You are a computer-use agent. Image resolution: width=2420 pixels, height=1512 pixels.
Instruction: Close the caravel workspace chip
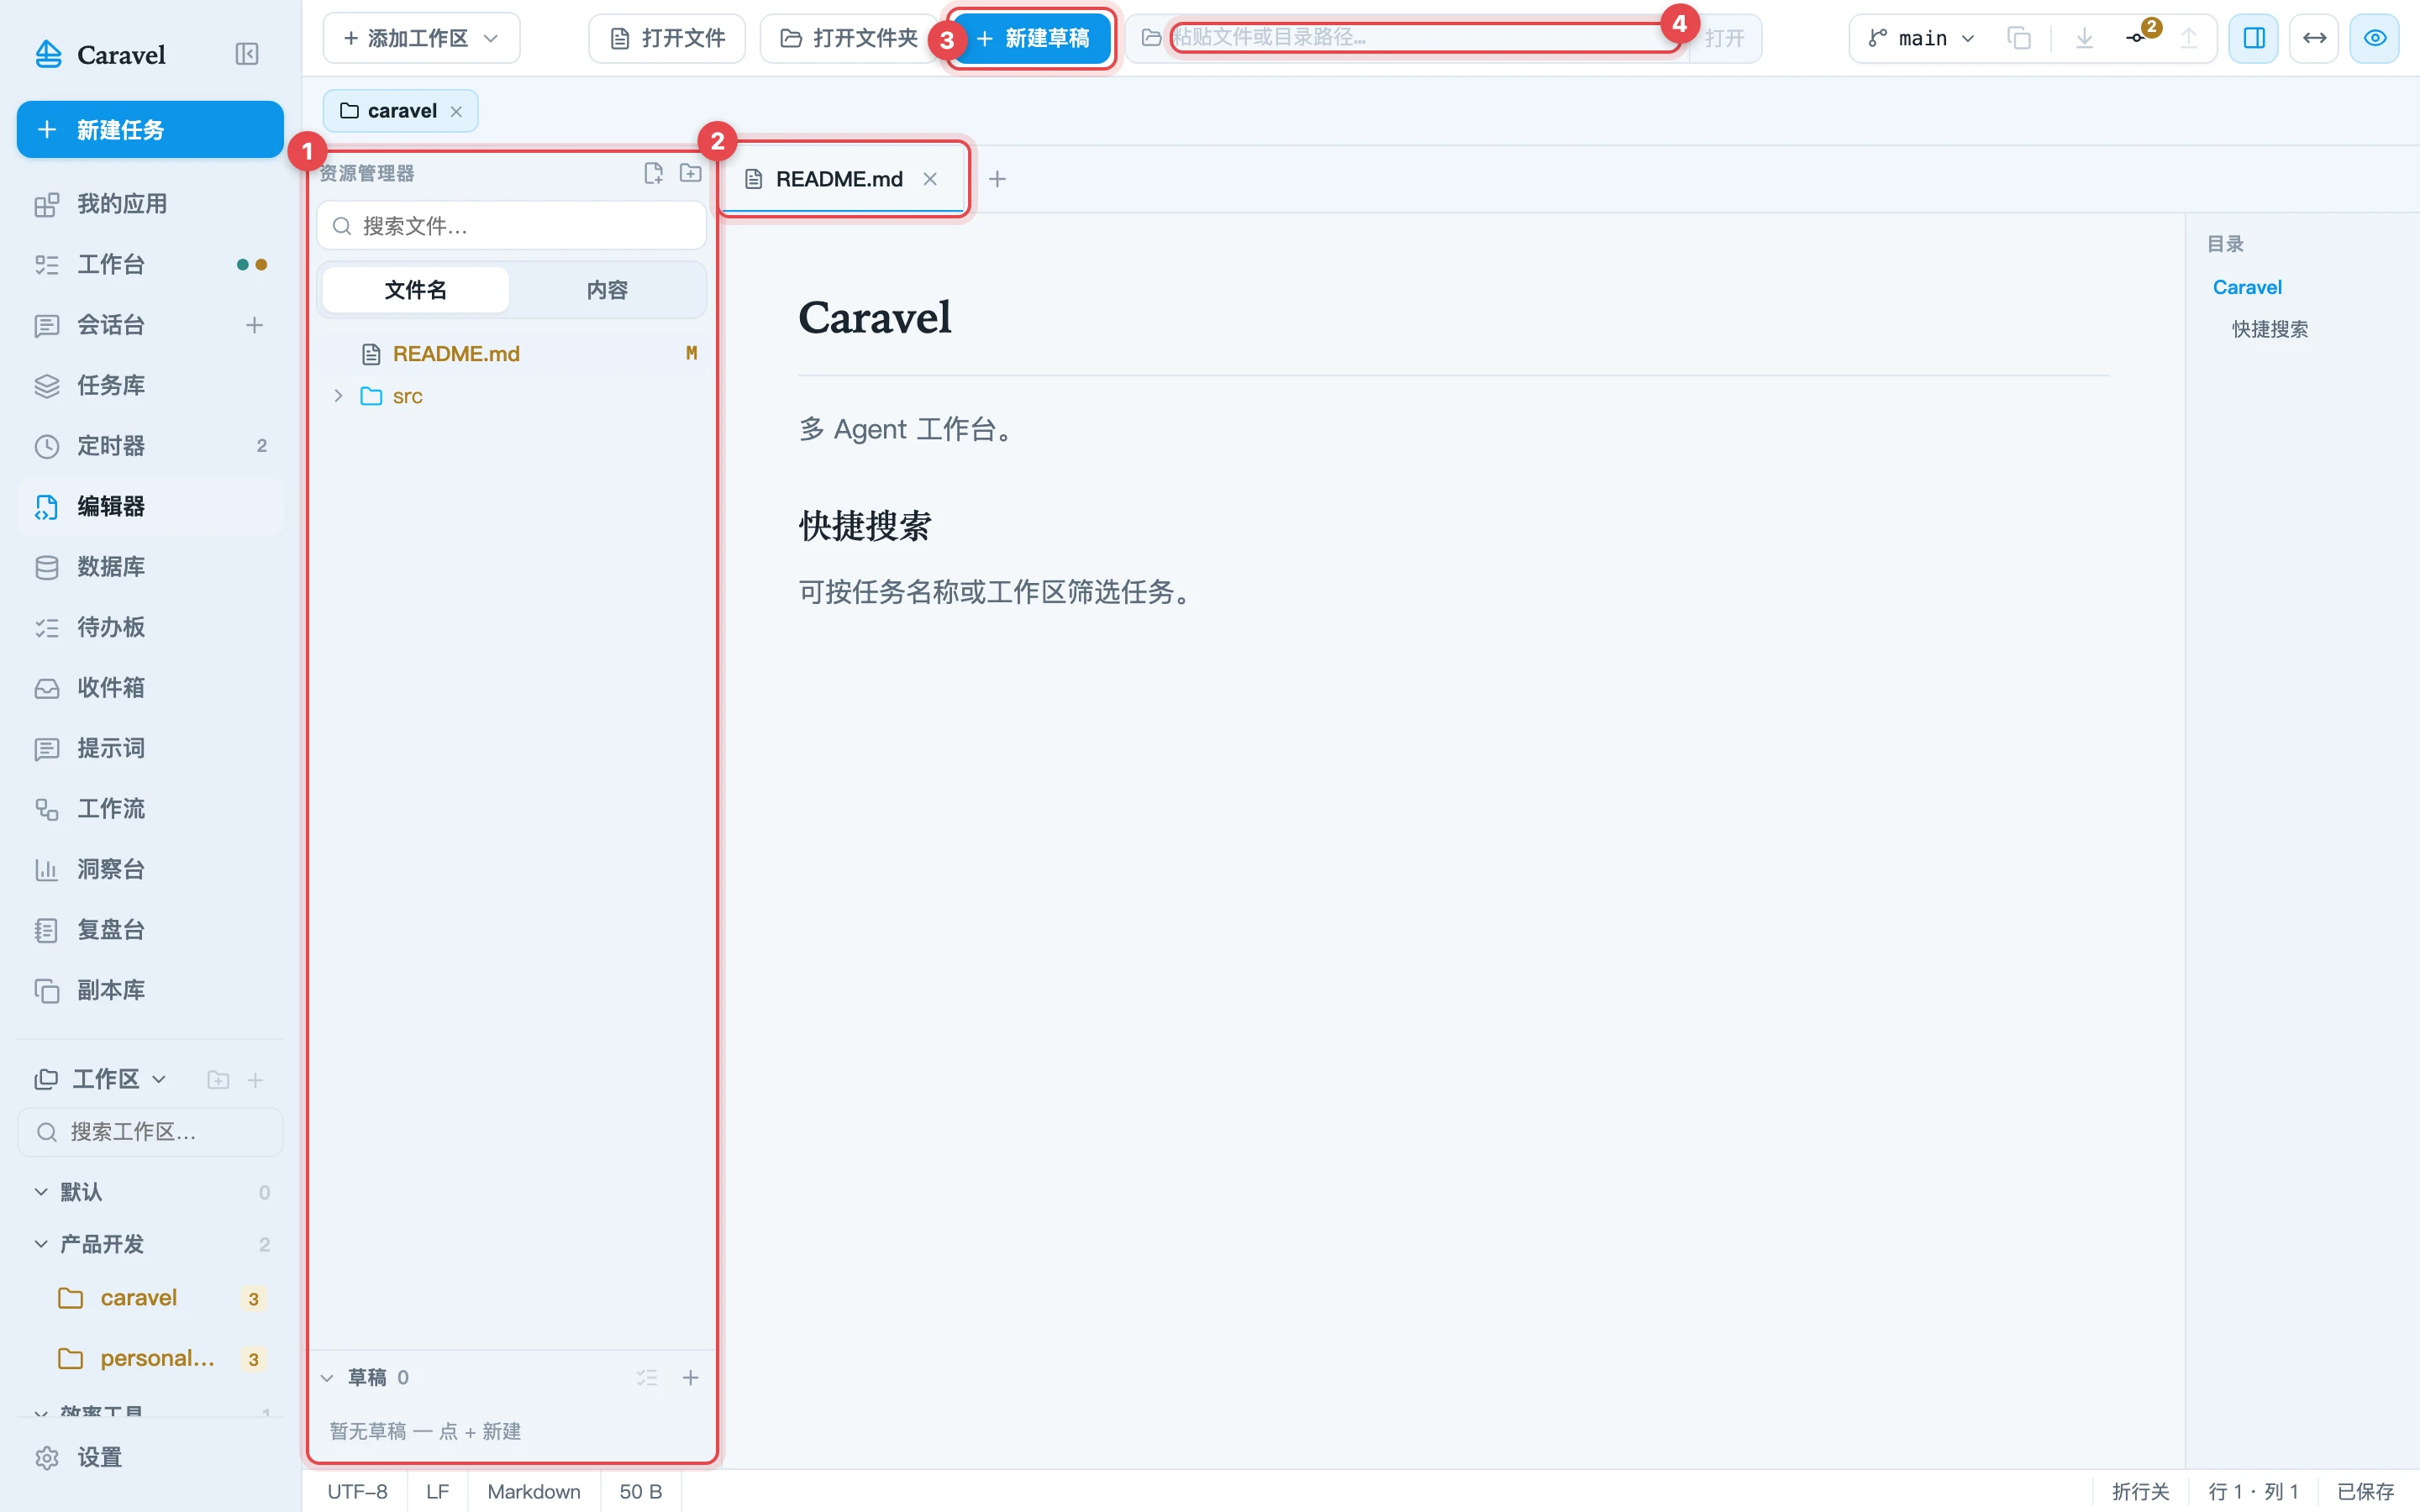pos(456,111)
